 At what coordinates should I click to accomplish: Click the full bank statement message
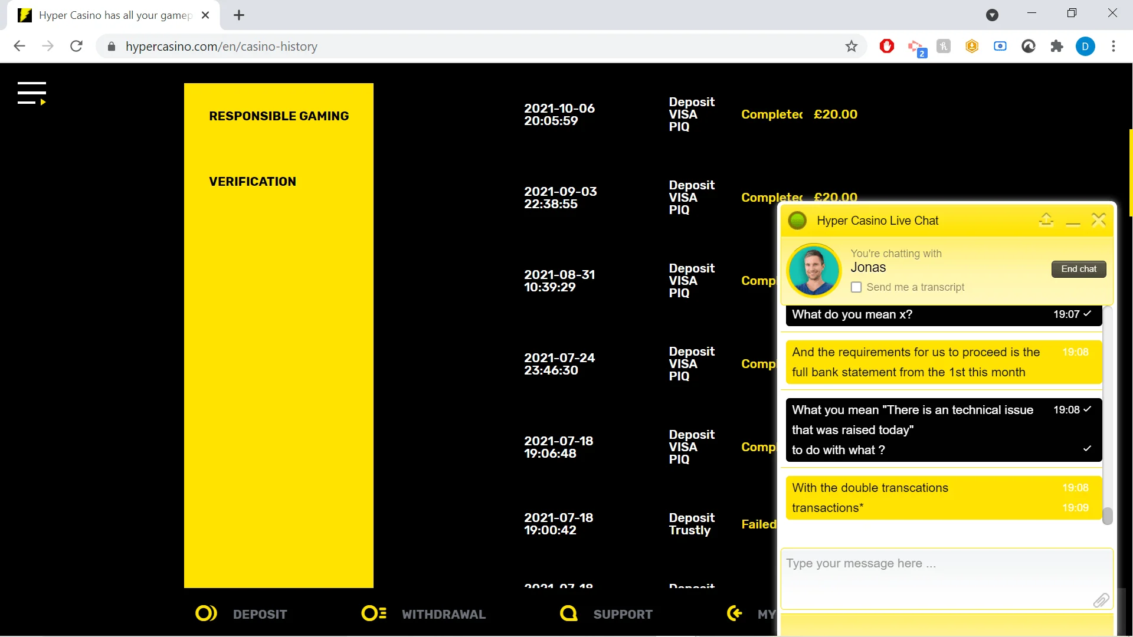(944, 362)
